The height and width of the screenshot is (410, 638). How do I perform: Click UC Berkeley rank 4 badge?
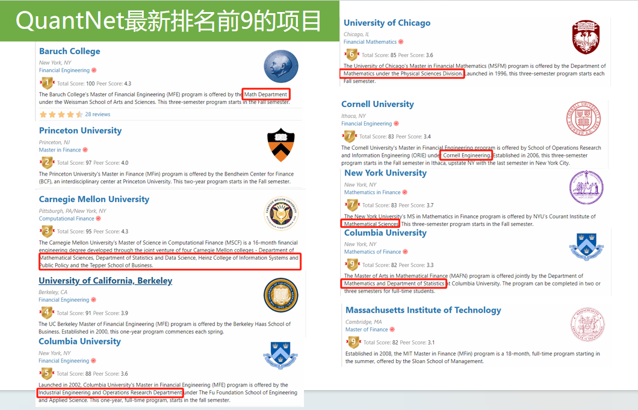click(x=47, y=313)
